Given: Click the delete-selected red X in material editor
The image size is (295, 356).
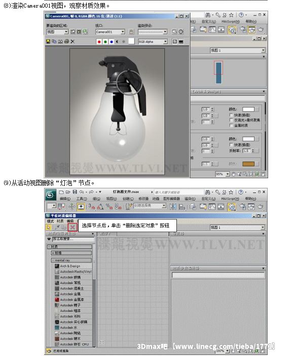Looking at the screenshot, I should (x=72, y=227).
